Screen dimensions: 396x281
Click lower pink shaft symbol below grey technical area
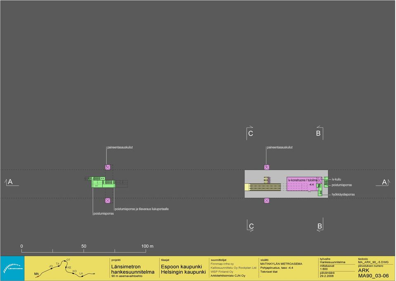267,201
